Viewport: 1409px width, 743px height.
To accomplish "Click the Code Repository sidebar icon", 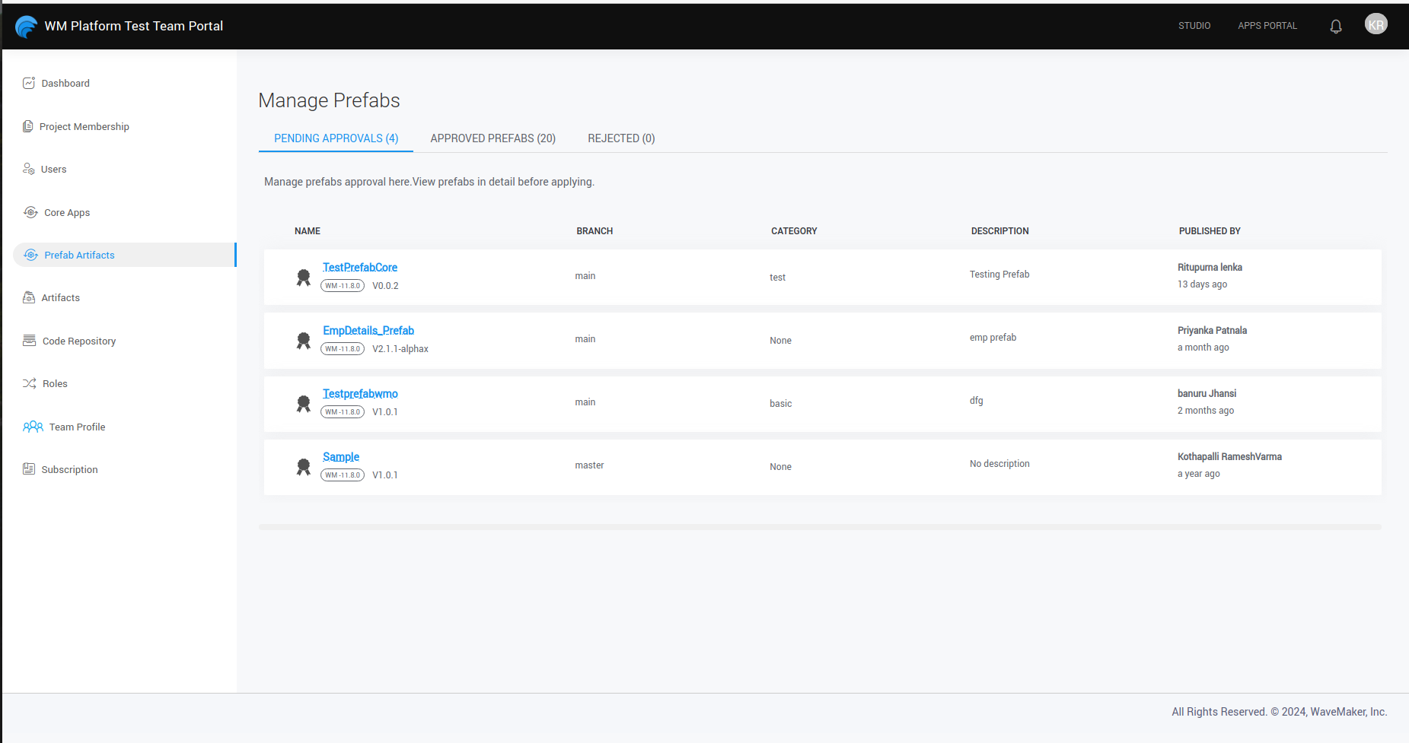I will pos(29,341).
